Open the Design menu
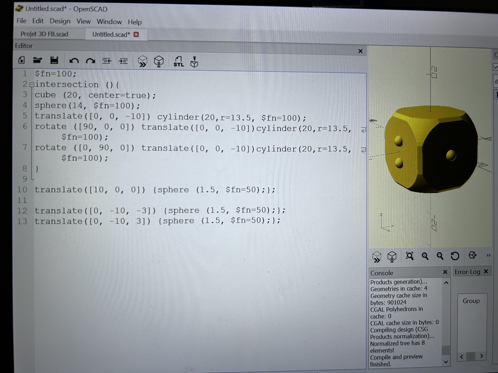The height and width of the screenshot is (373, 498). (60, 21)
